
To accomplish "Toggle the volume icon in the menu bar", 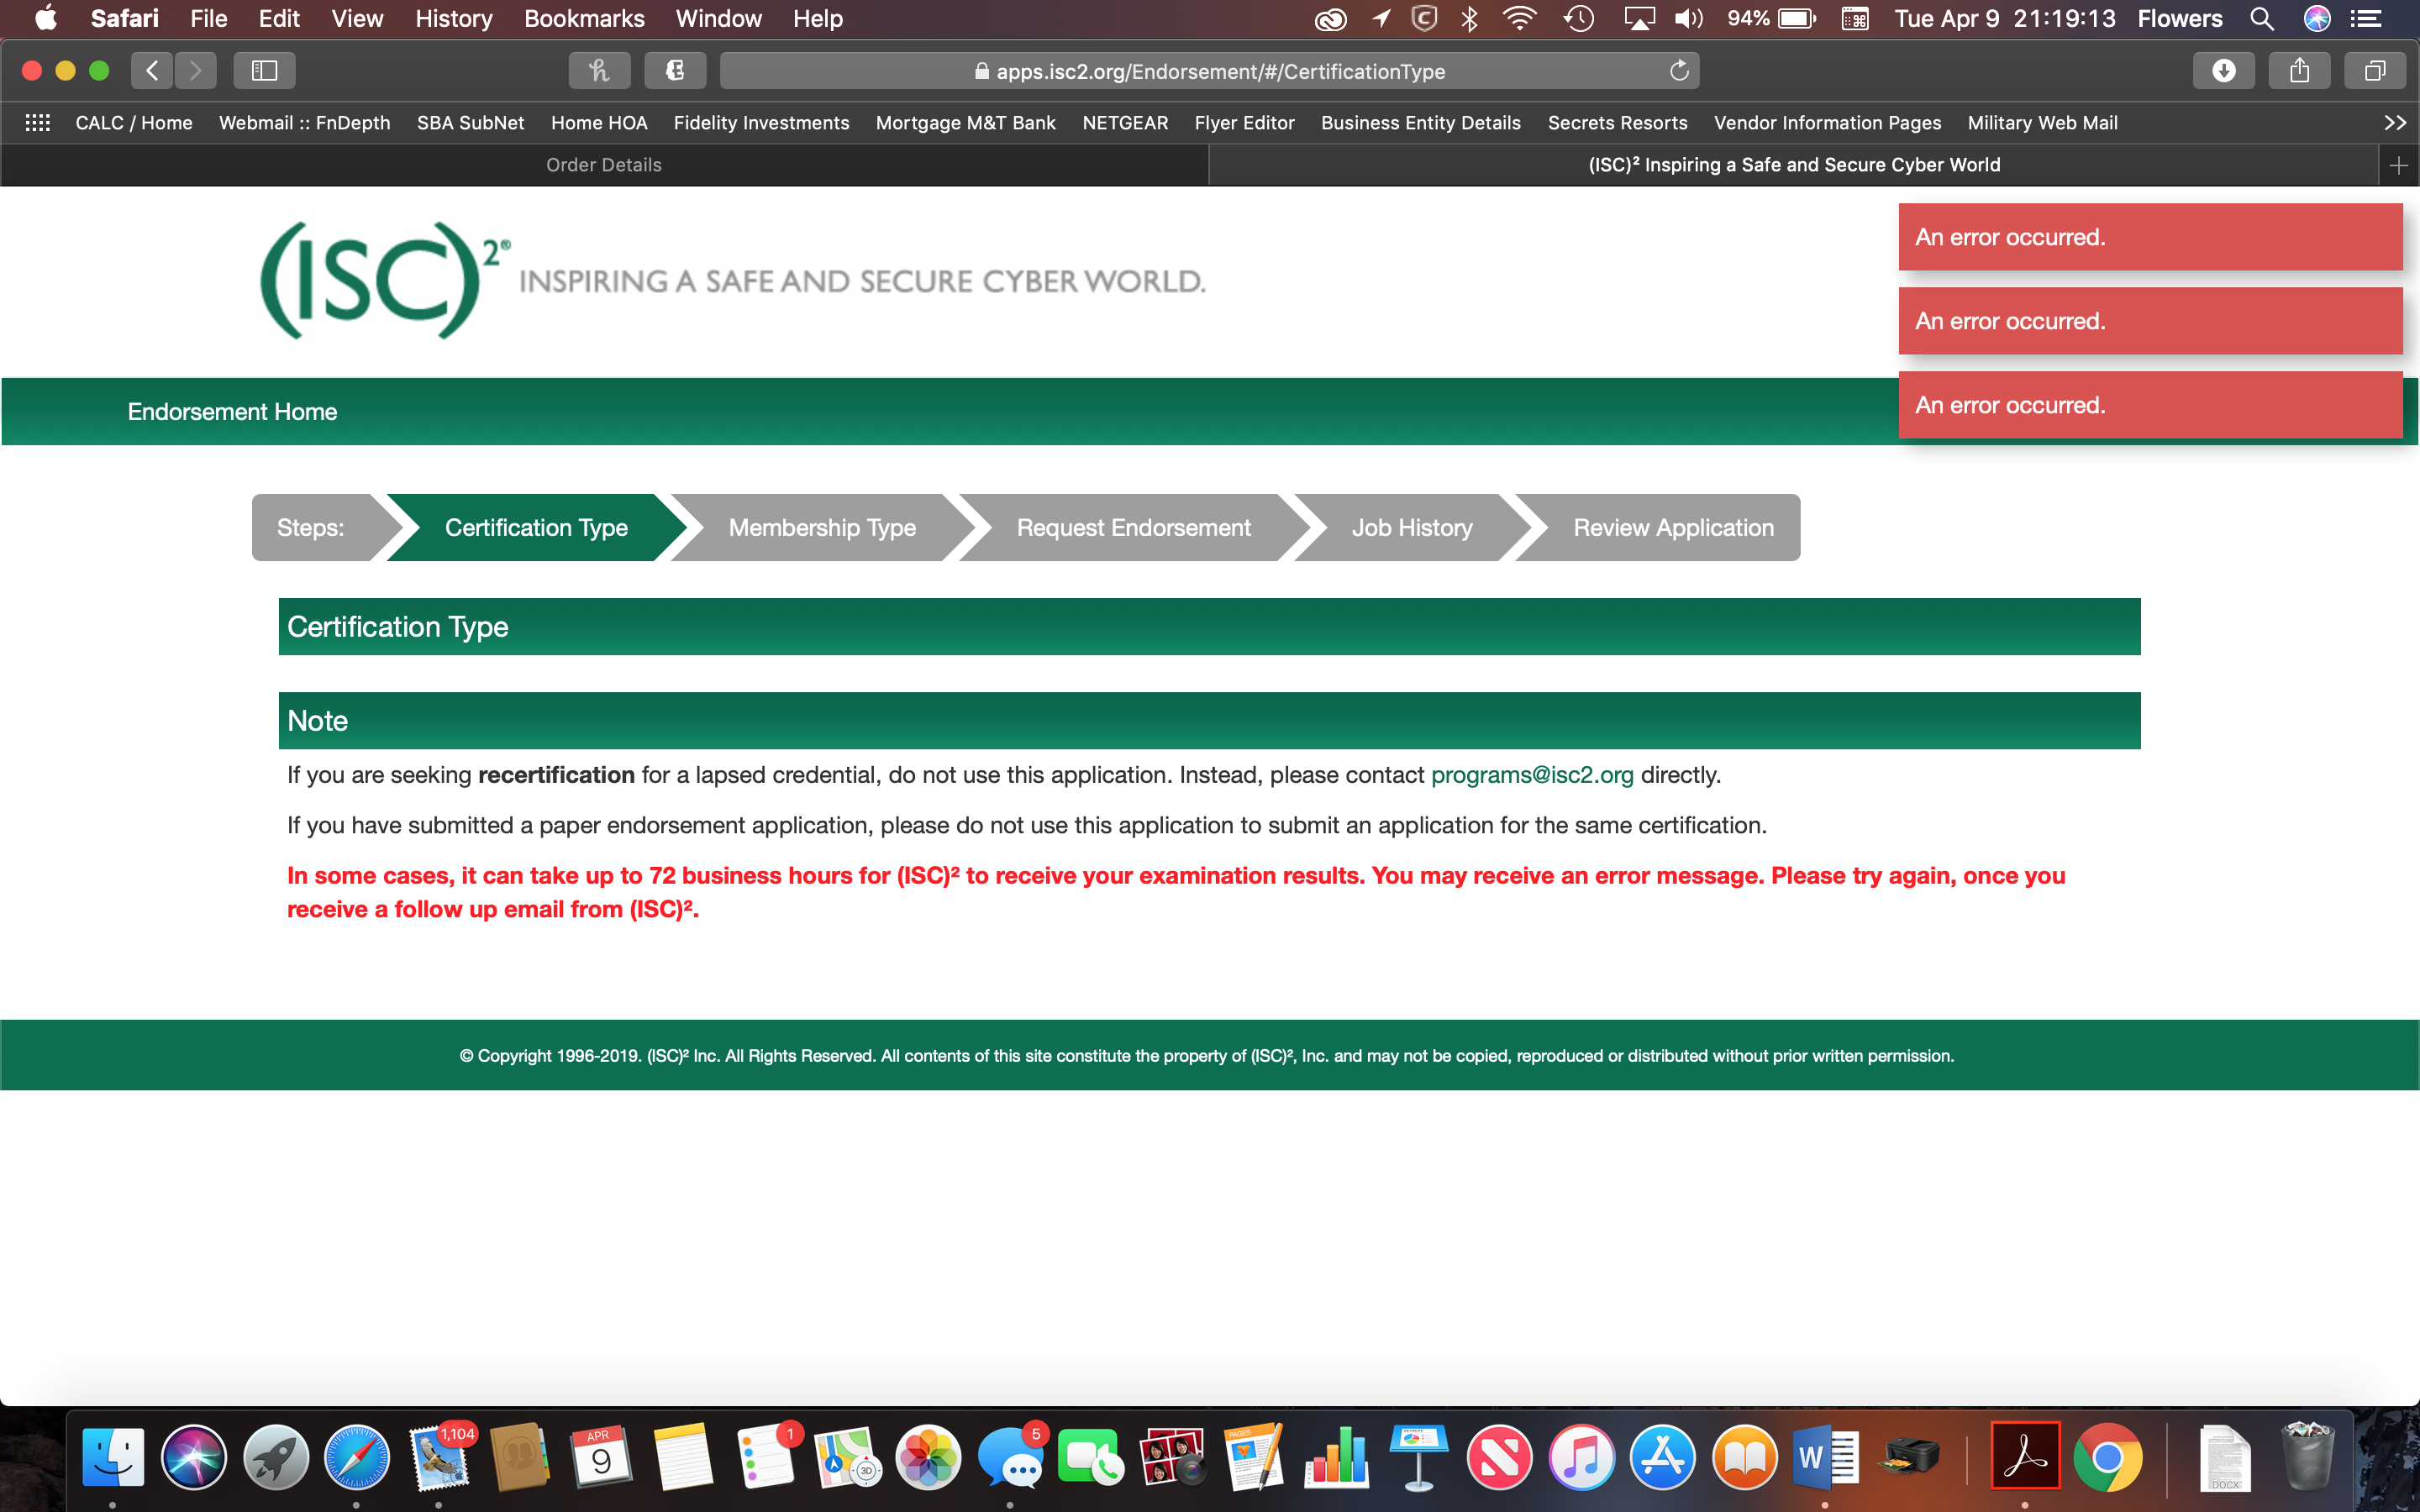I will point(1689,18).
